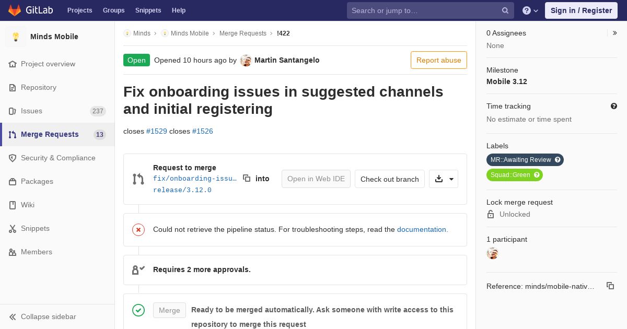
Task: Open target branch release/3.12.0 link
Action: point(182,190)
